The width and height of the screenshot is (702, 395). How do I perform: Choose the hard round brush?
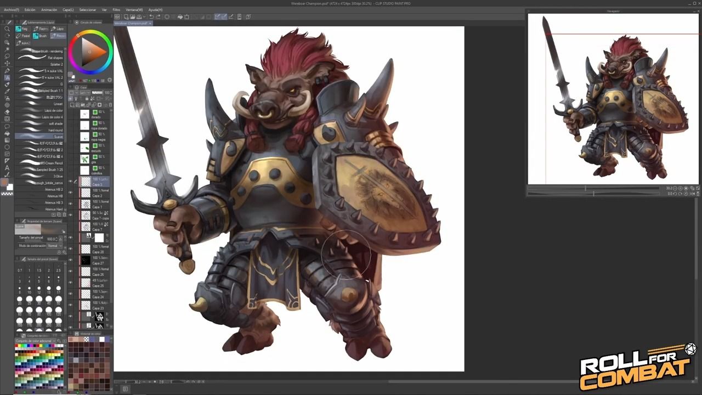pyautogui.click(x=39, y=130)
